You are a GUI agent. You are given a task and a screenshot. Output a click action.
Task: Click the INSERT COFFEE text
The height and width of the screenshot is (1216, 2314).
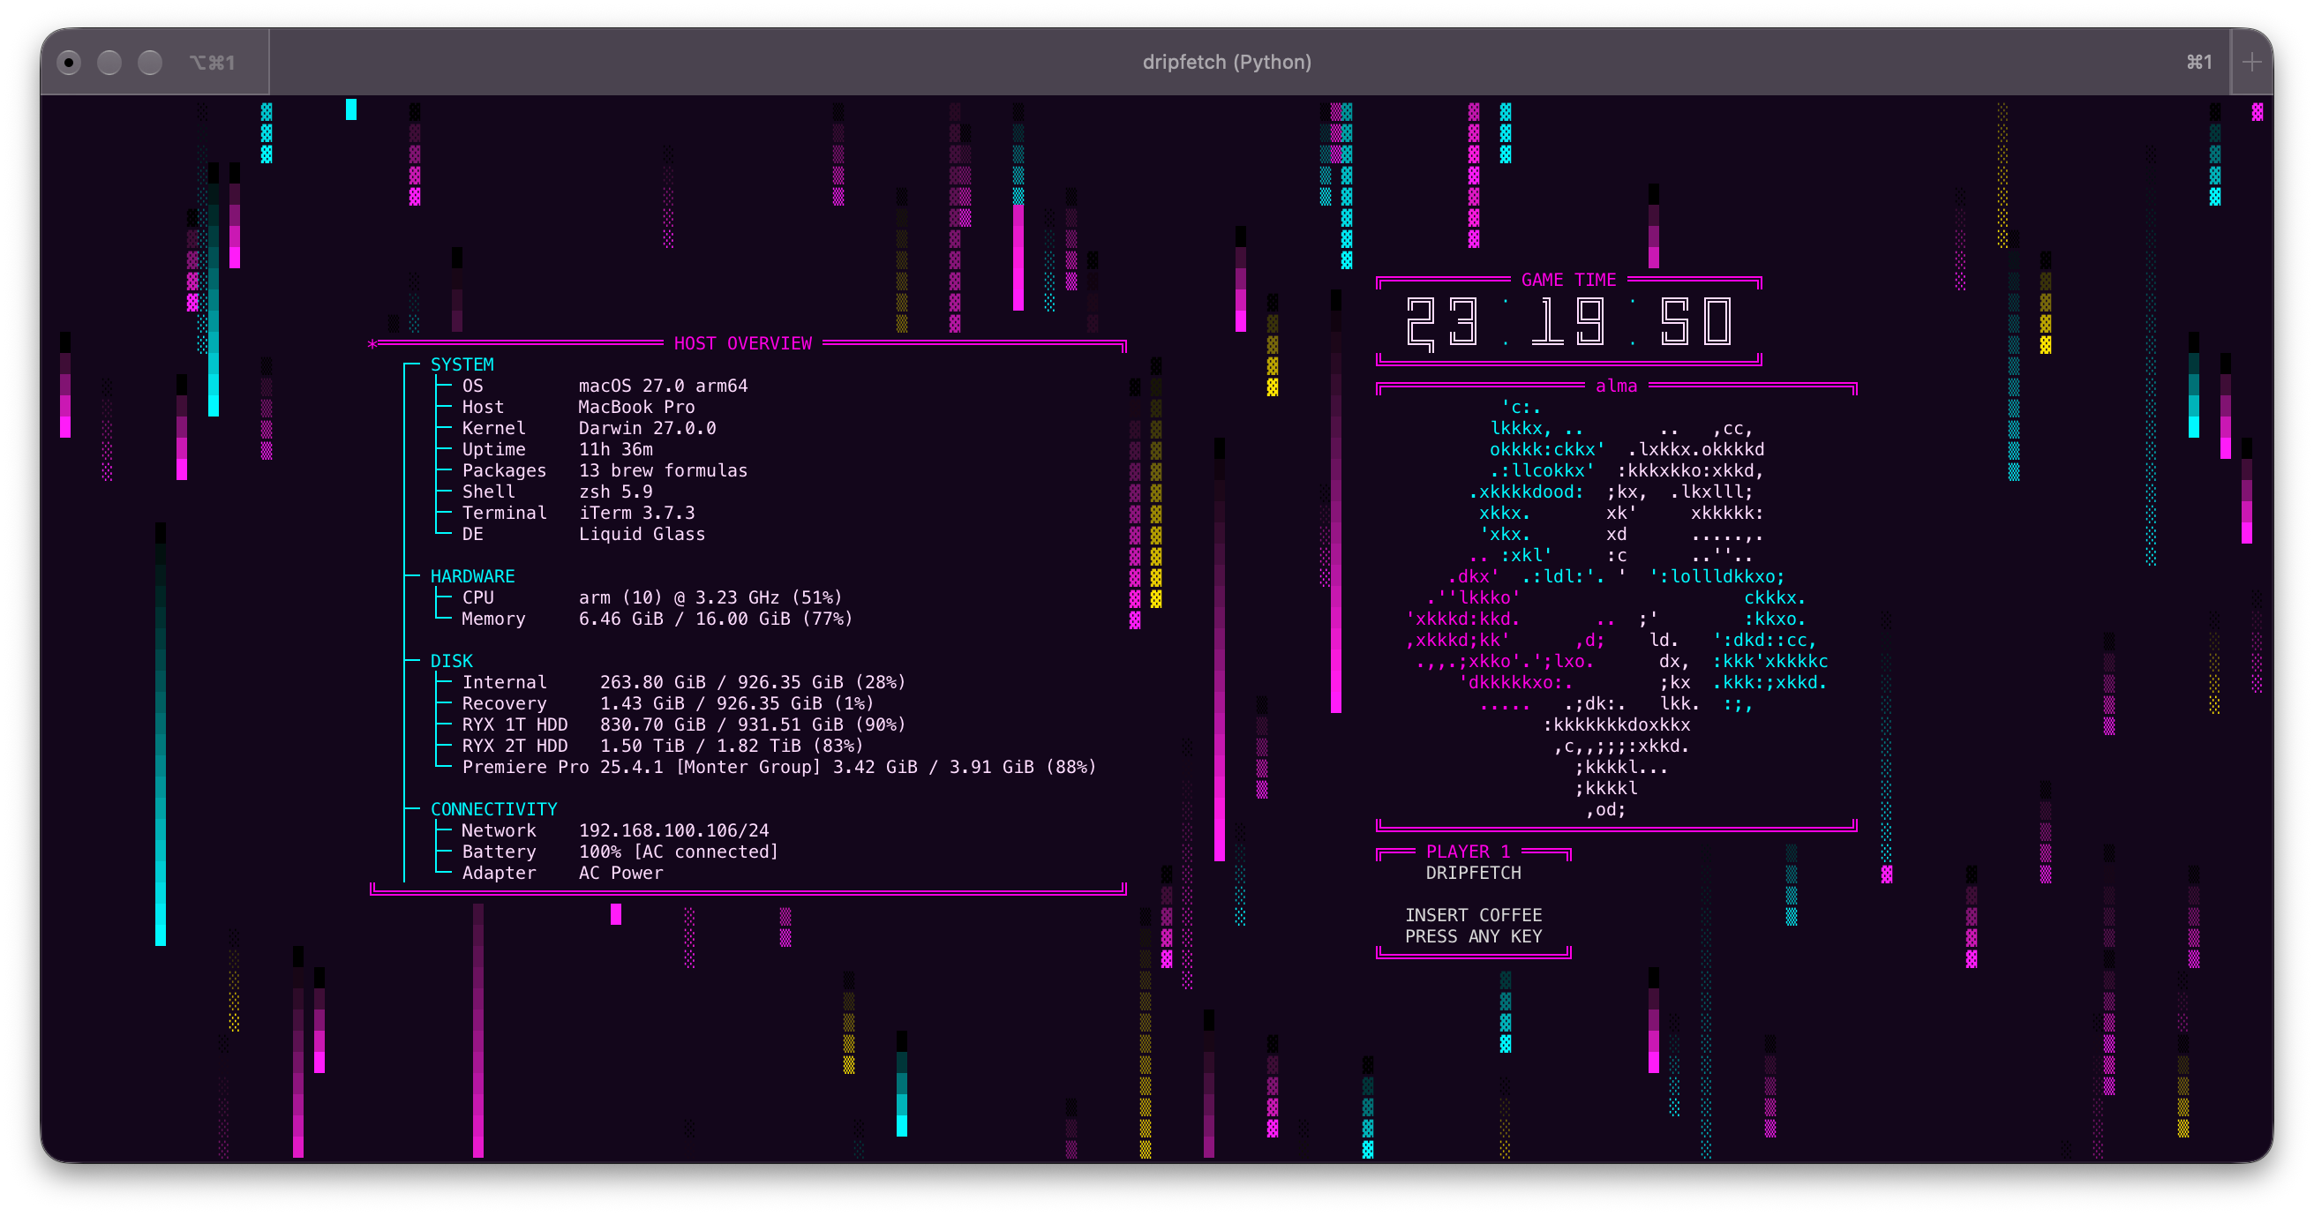1473,915
